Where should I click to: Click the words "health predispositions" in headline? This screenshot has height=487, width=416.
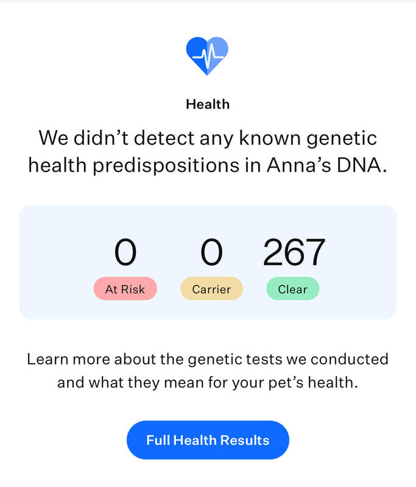[134, 165]
